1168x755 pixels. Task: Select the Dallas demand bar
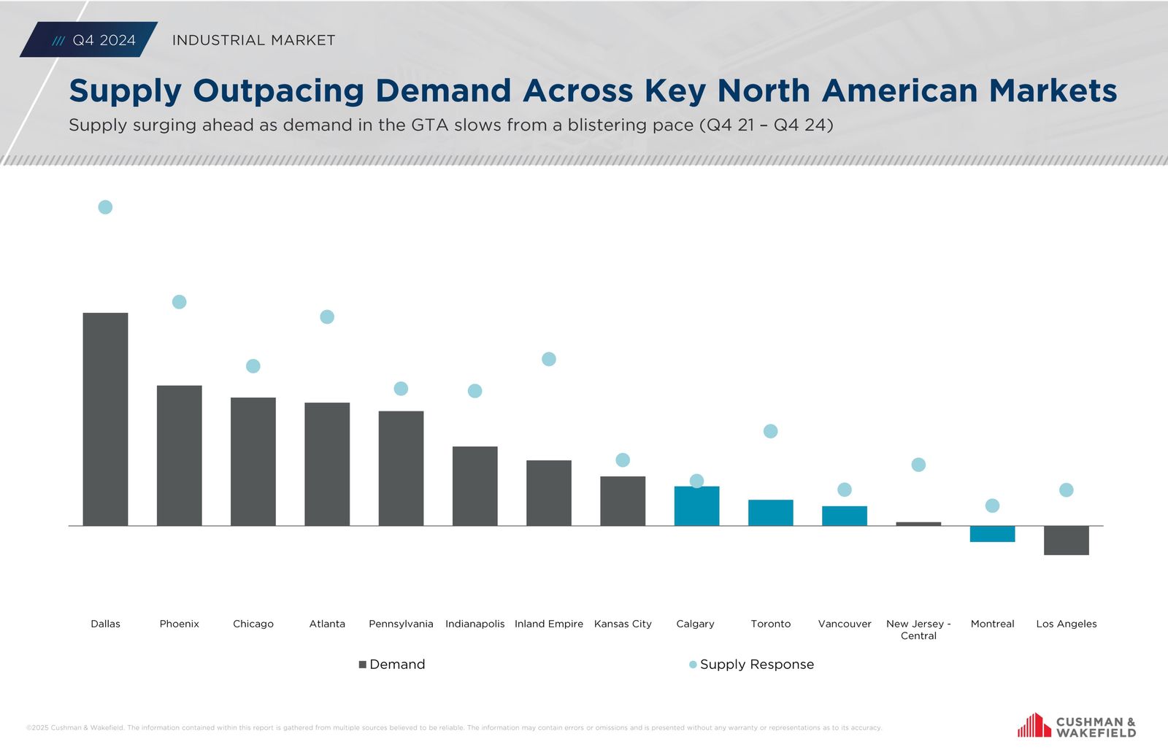click(x=105, y=419)
